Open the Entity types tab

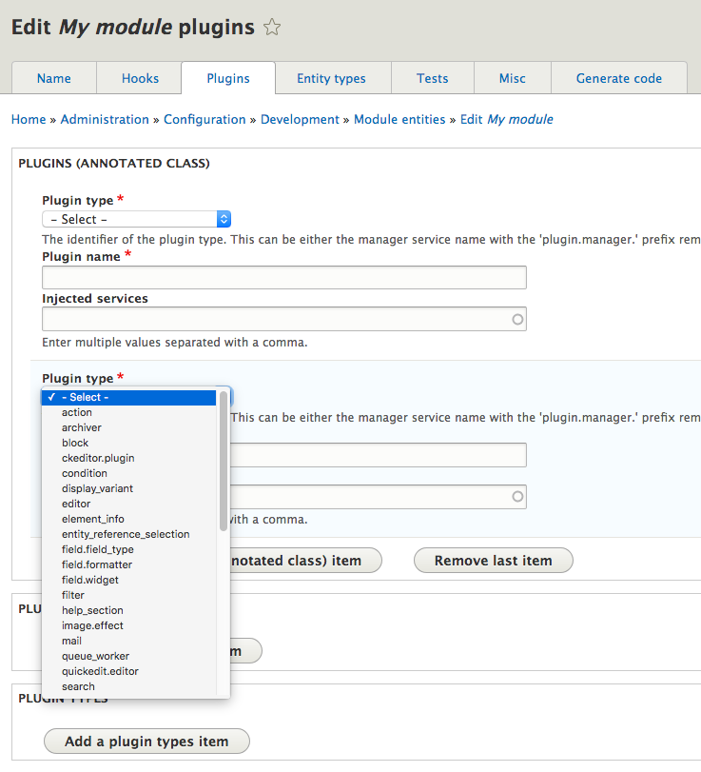pyautogui.click(x=331, y=78)
